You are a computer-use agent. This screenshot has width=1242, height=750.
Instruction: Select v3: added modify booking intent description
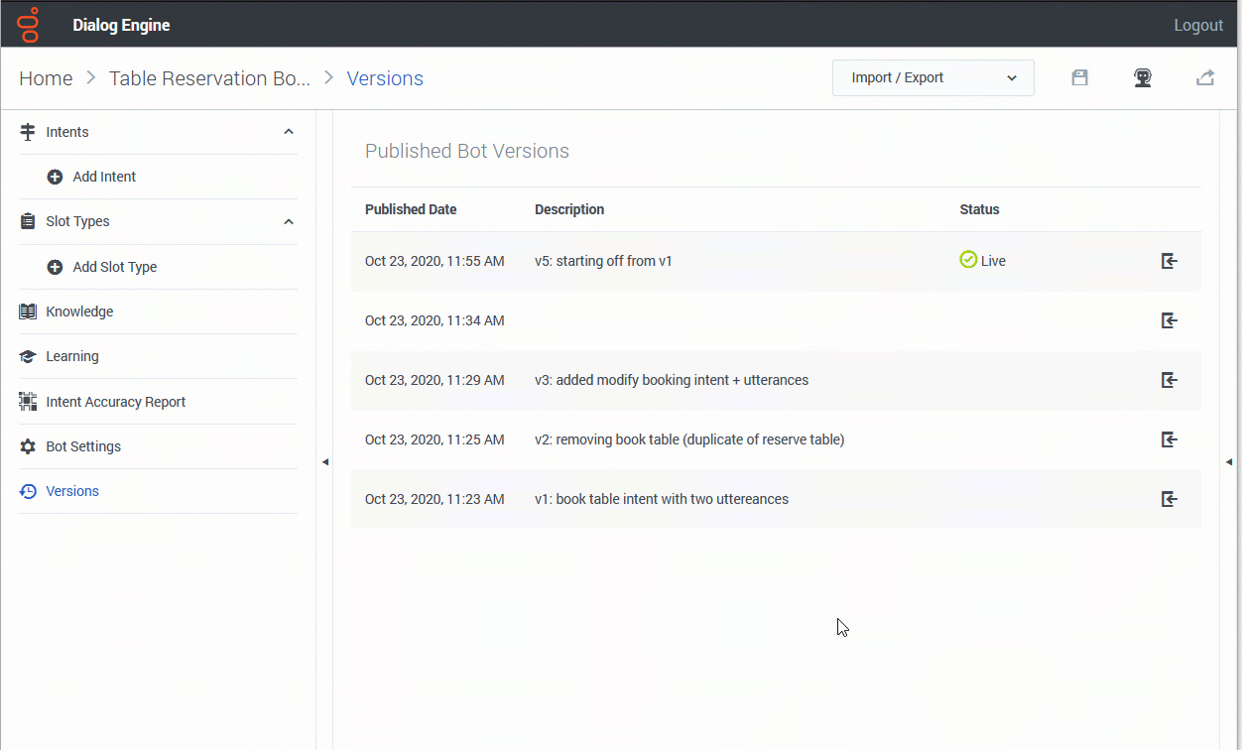tap(672, 380)
